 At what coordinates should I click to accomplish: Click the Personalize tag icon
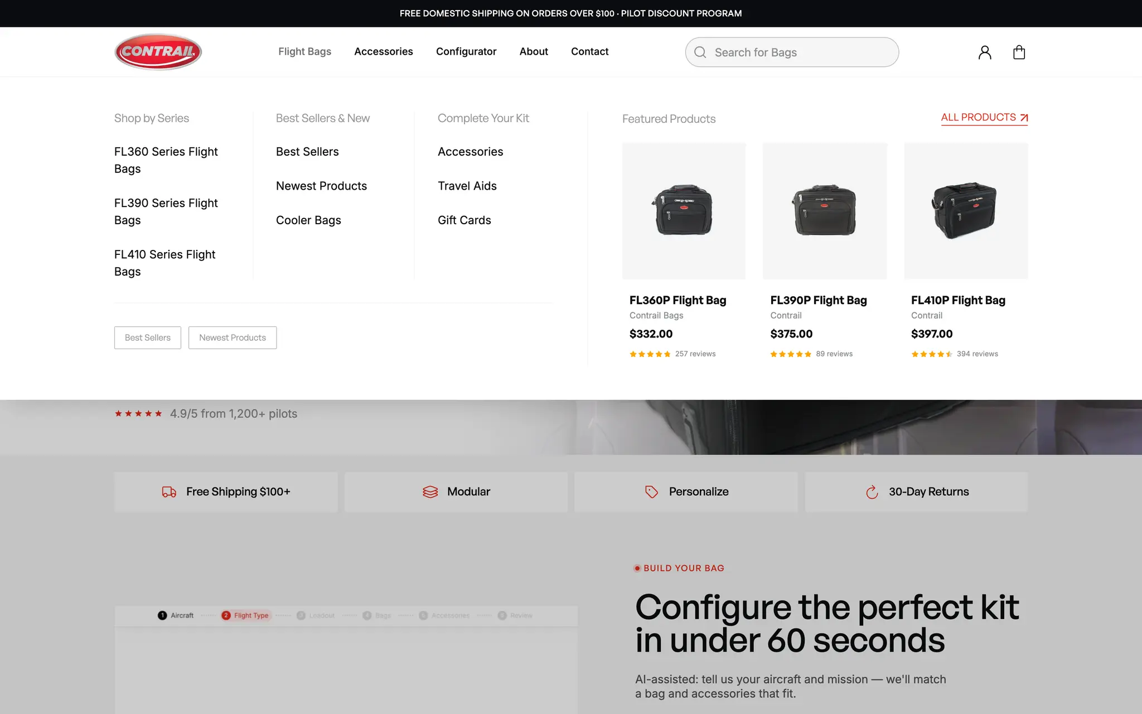click(651, 491)
